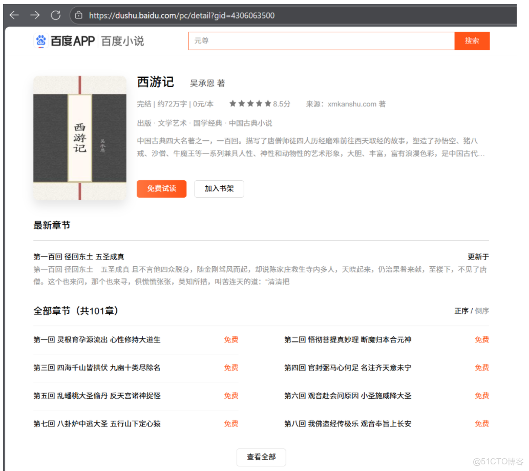Click the address bar security lock icon
Viewport: 529px width, 471px height.
[x=79, y=15]
